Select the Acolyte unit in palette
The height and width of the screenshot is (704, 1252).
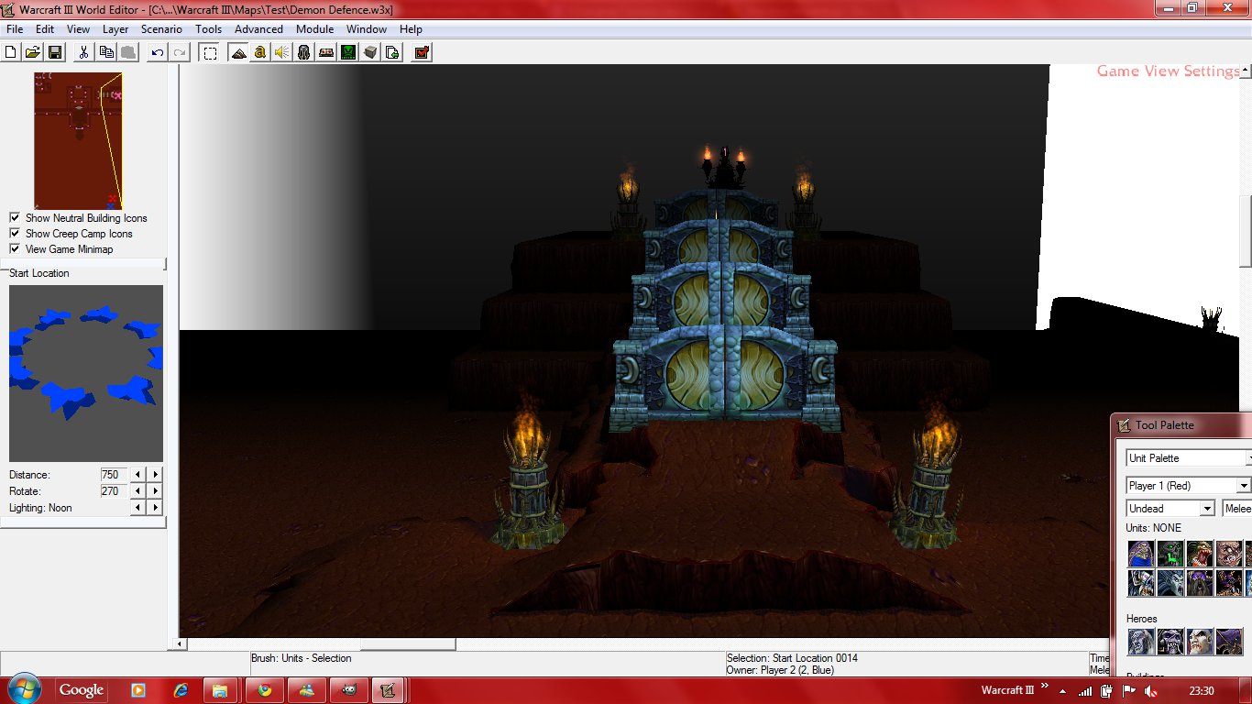pos(1141,554)
